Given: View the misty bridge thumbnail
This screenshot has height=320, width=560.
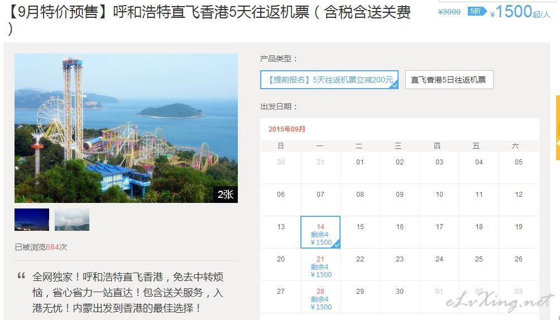Looking at the screenshot, I should 72,220.
